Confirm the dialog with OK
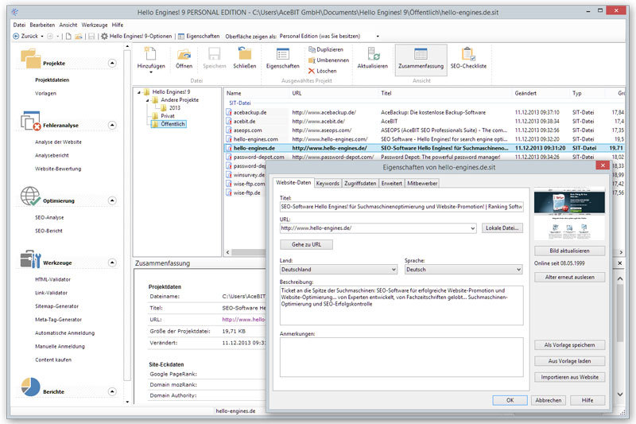 coord(510,400)
